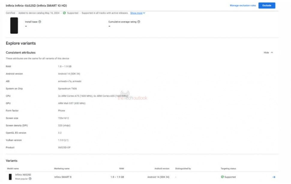Select 'X6525D-OP' product value
Screen dimensions: 291x184
[x=64, y=148]
